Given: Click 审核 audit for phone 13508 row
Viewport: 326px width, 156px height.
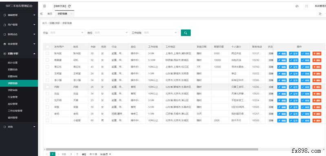Looking at the screenshot, I should 305,107.
